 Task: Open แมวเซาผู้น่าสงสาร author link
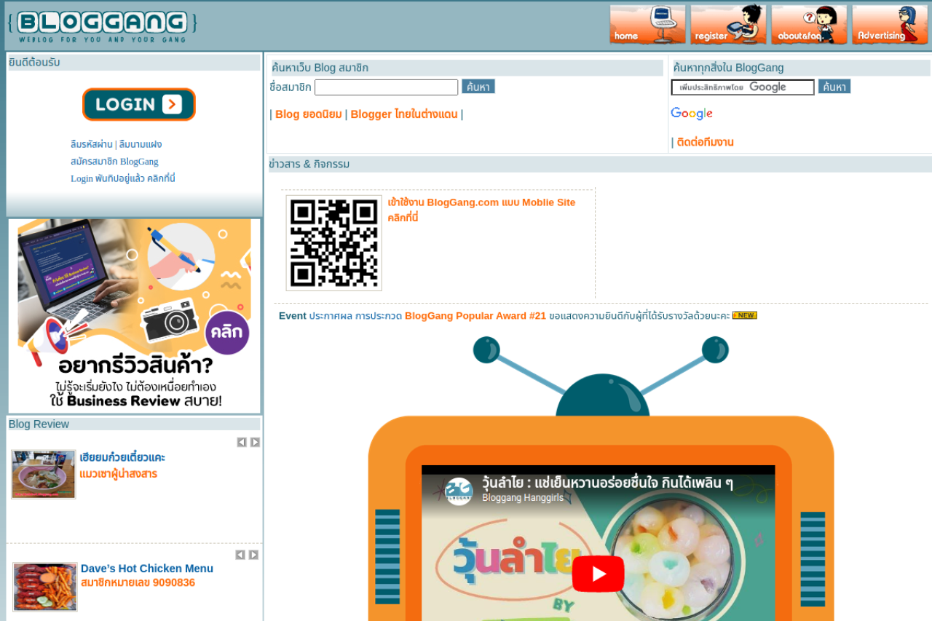119,474
